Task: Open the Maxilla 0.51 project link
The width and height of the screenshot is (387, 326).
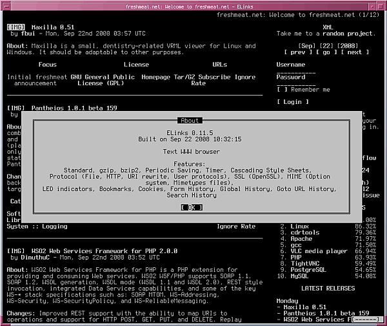Action: (53, 27)
